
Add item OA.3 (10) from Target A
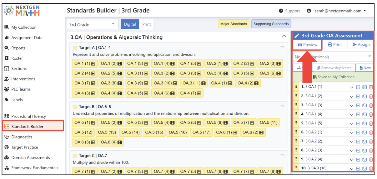click(165, 83)
